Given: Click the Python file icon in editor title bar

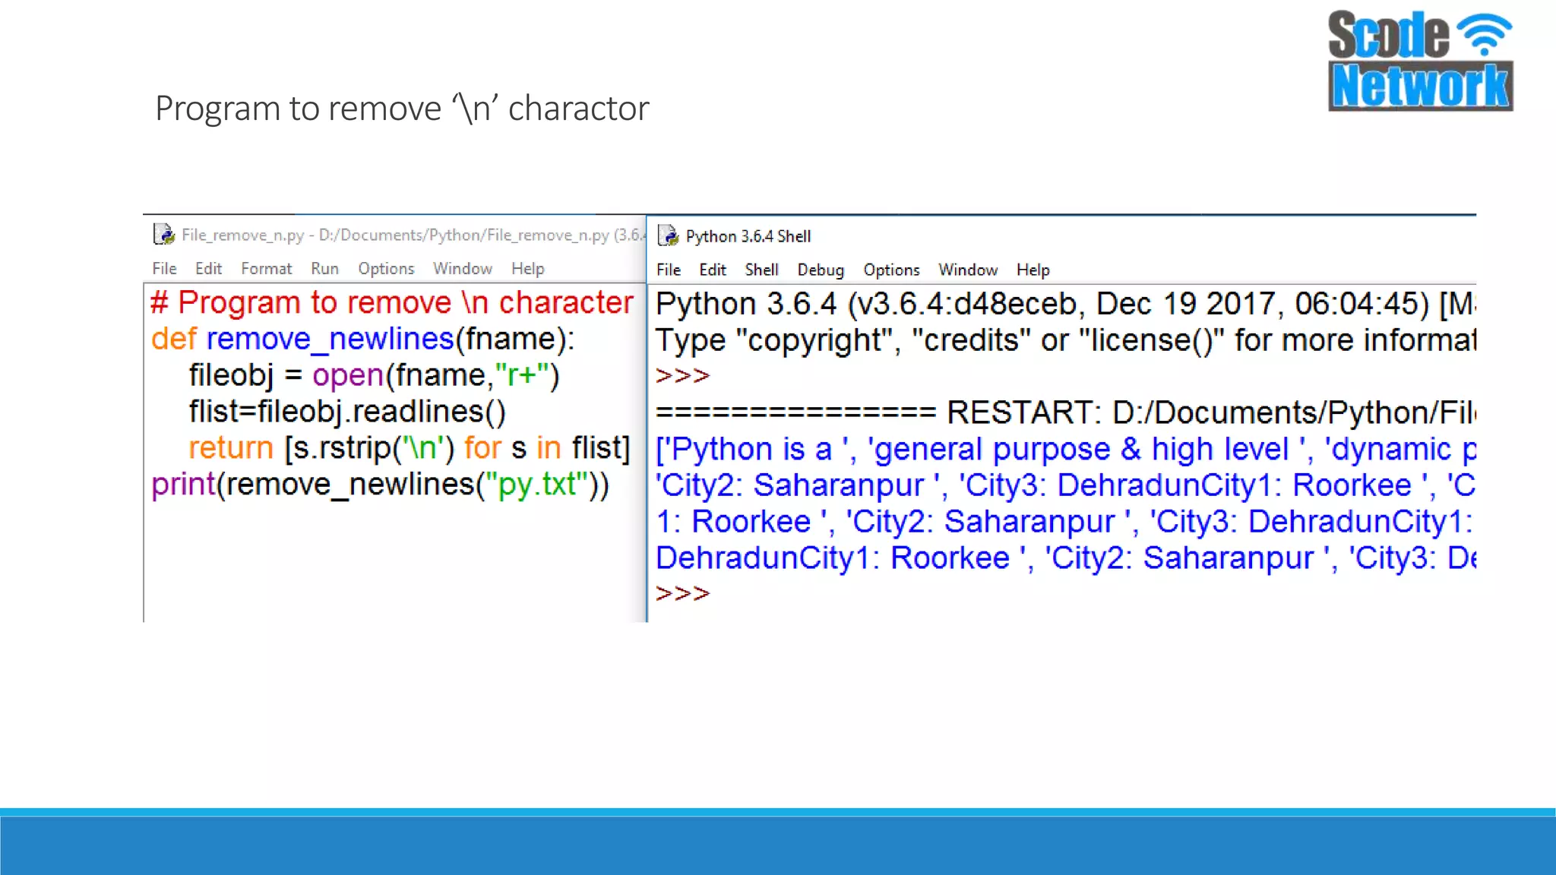Looking at the screenshot, I should [163, 235].
